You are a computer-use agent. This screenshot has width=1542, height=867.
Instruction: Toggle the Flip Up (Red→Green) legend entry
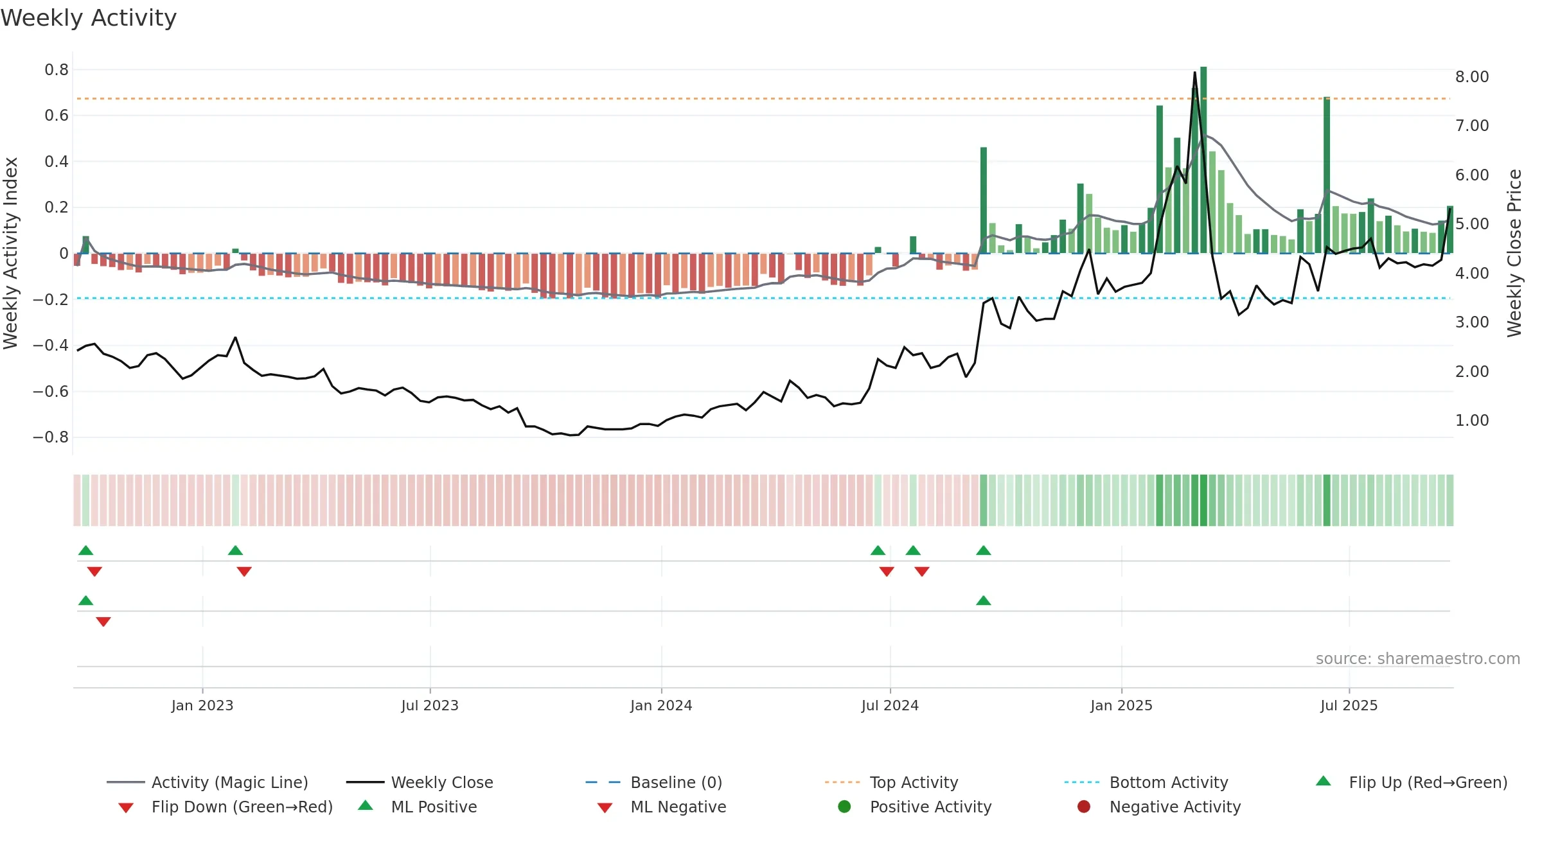tap(1412, 782)
